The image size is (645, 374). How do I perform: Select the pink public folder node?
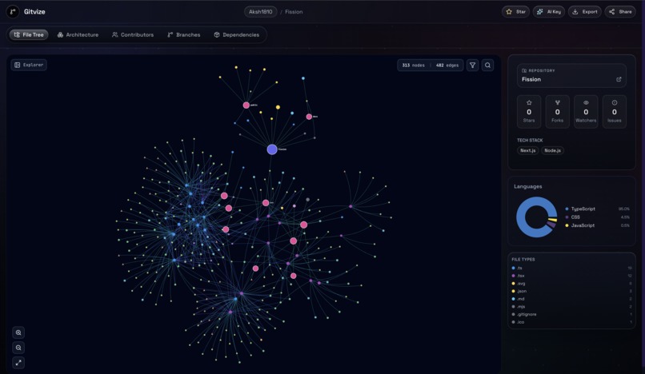(x=246, y=105)
